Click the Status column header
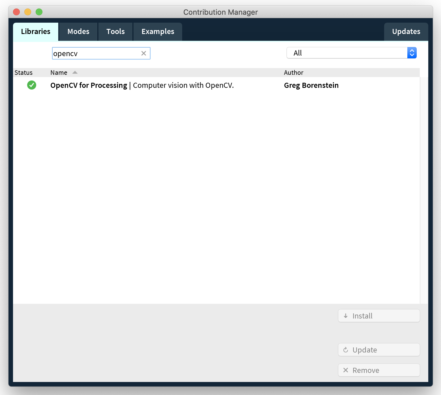 [x=23, y=73]
